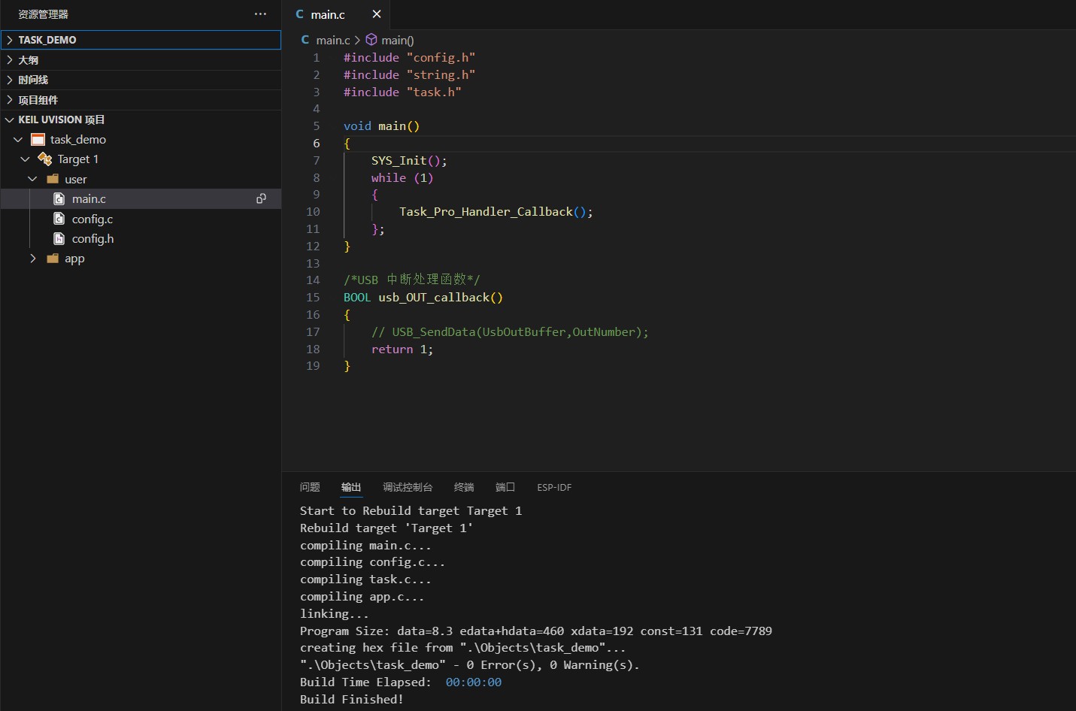
Task: Click main() in the breadcrumb path
Action: pos(397,40)
